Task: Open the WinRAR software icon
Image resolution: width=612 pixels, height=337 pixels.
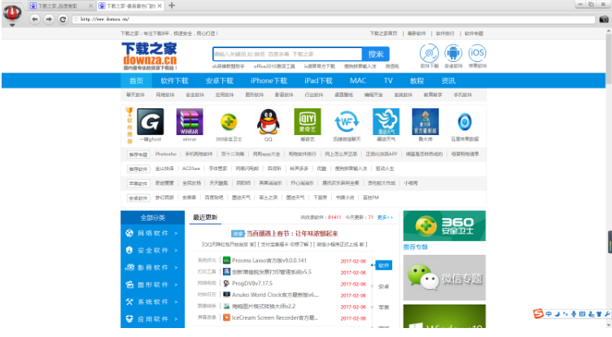Action: tap(190, 121)
